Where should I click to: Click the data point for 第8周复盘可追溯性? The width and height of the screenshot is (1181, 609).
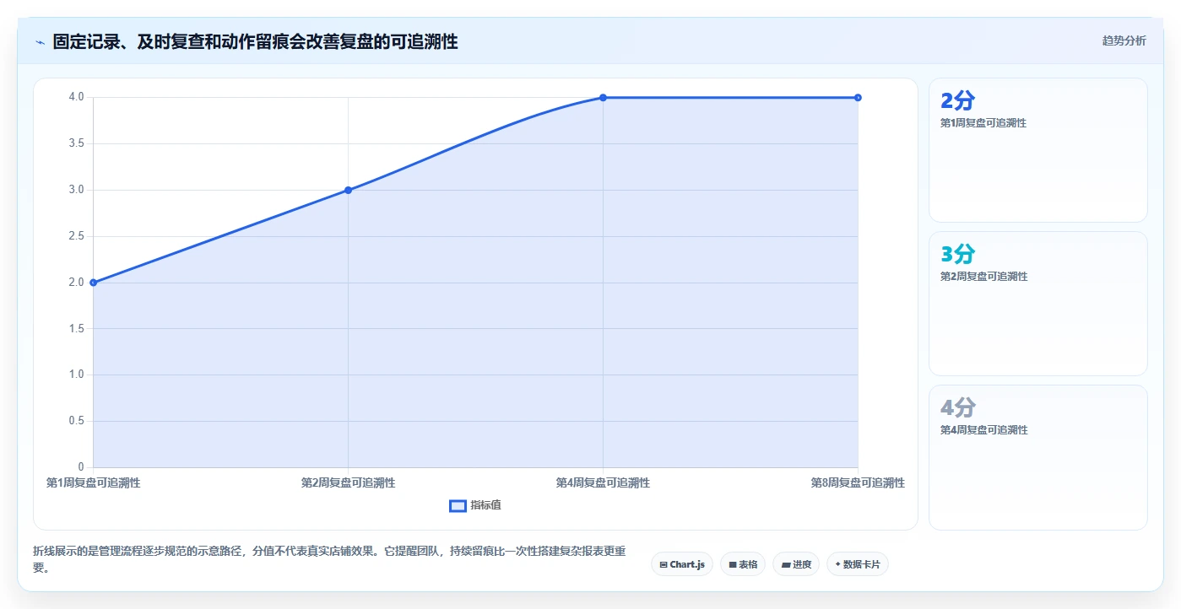coord(858,98)
